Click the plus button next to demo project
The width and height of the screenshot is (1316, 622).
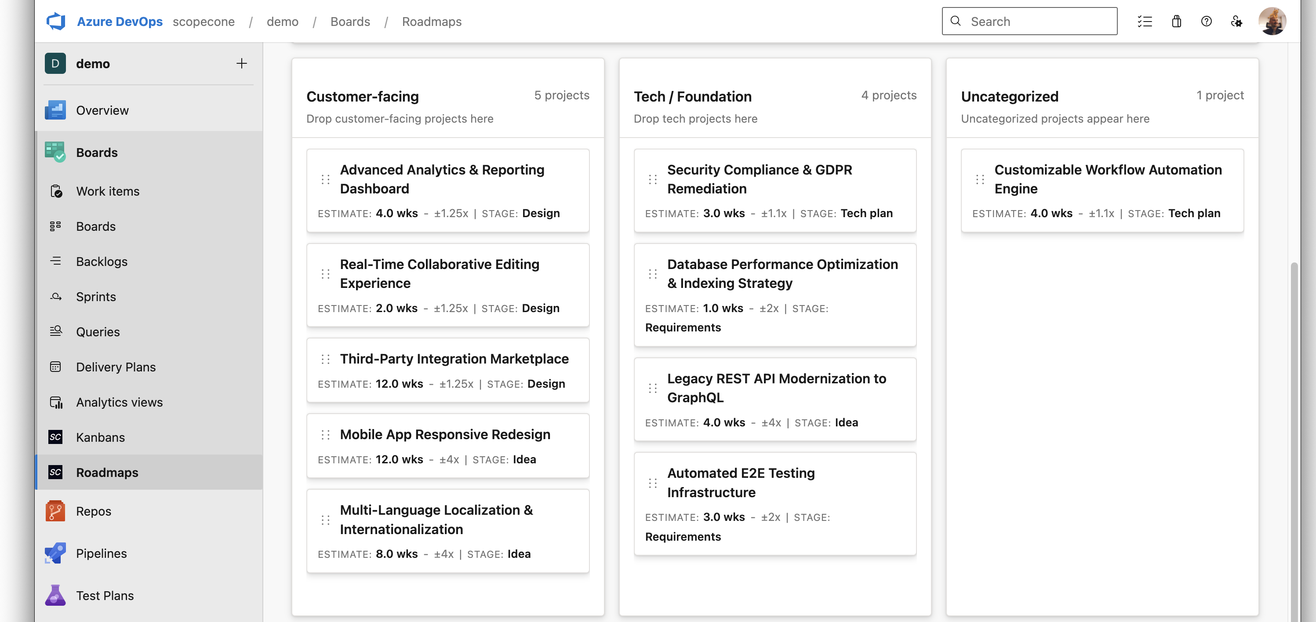coord(241,63)
